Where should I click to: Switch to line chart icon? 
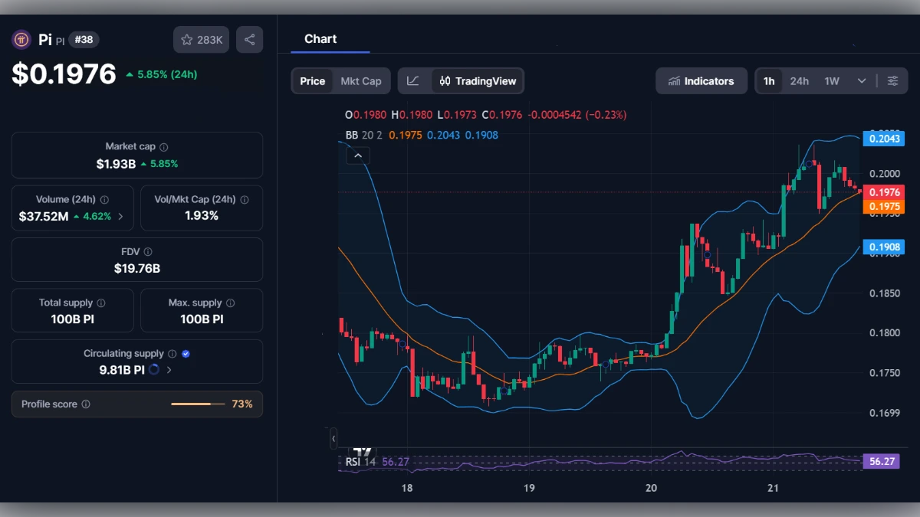click(x=413, y=81)
